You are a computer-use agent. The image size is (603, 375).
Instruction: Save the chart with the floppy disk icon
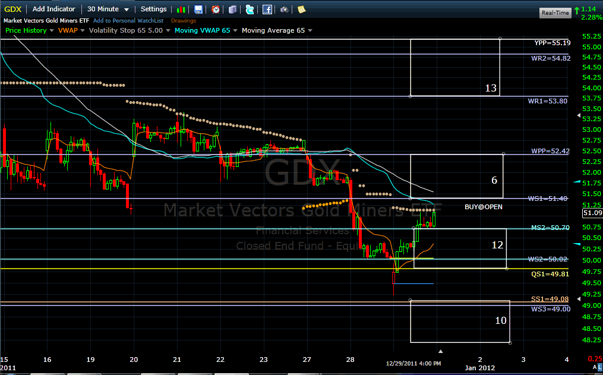pos(198,10)
